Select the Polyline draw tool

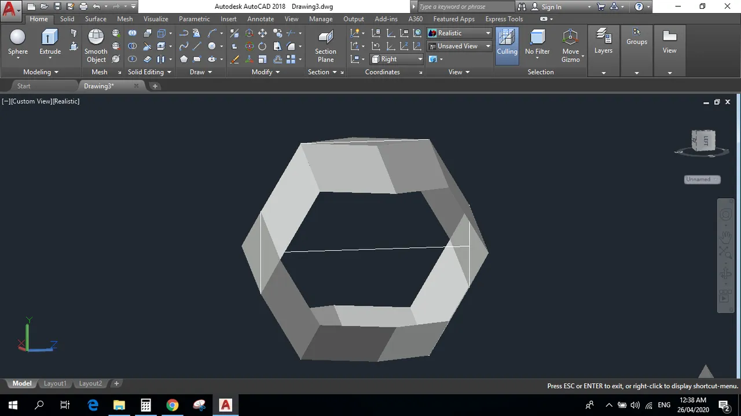[184, 33]
